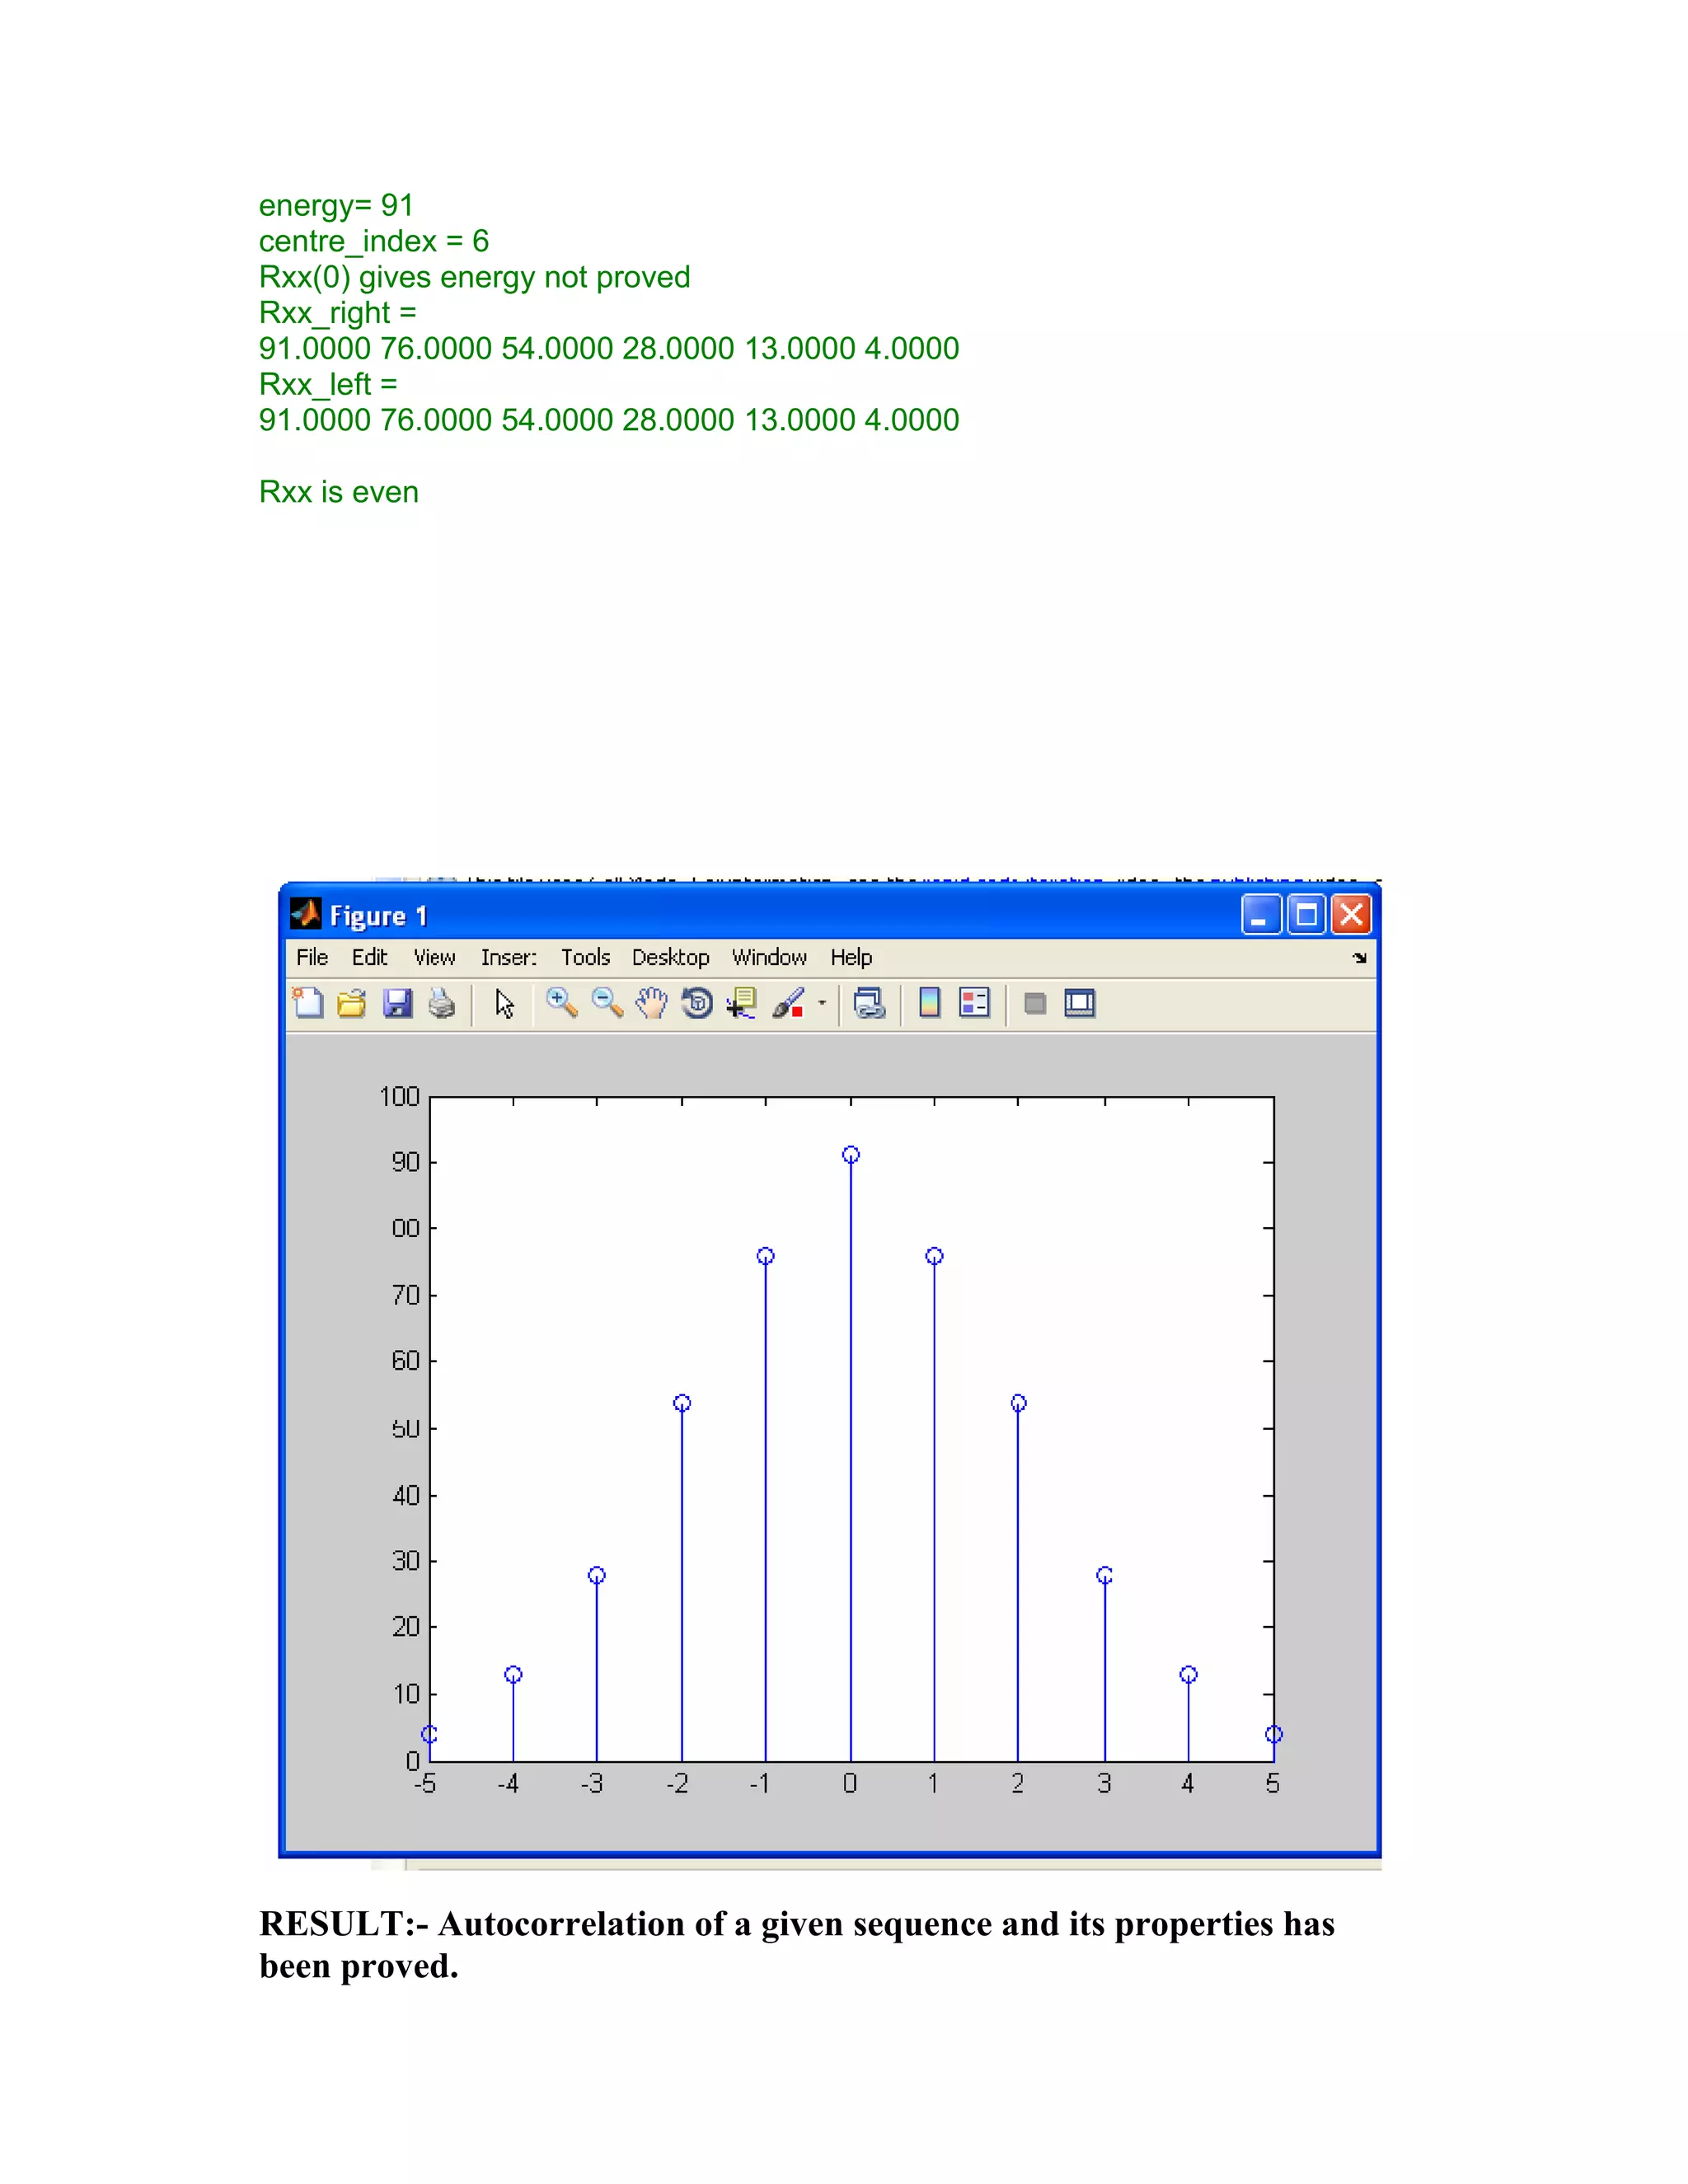Click the 'energy= 91' text line
Viewport: 1688px width, 2184px height.
tap(336, 205)
